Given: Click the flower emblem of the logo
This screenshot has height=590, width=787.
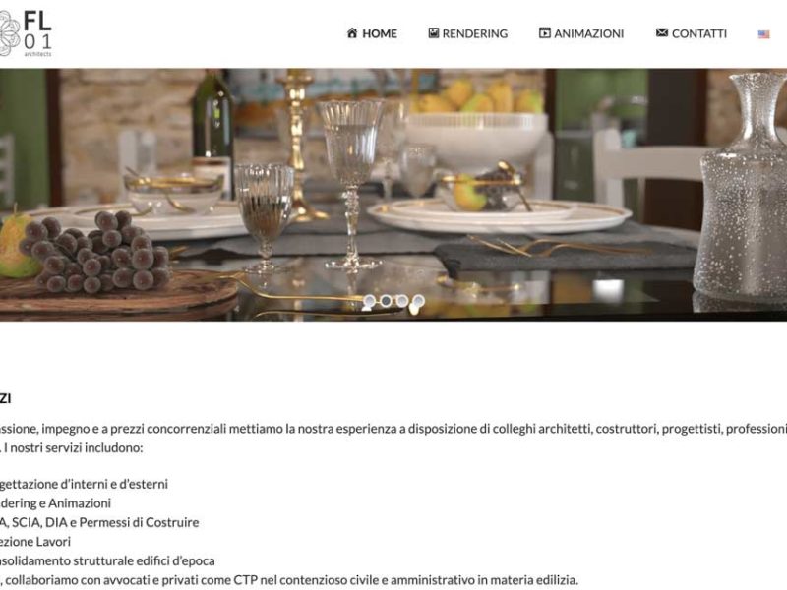Looking at the screenshot, I should tap(10, 33).
